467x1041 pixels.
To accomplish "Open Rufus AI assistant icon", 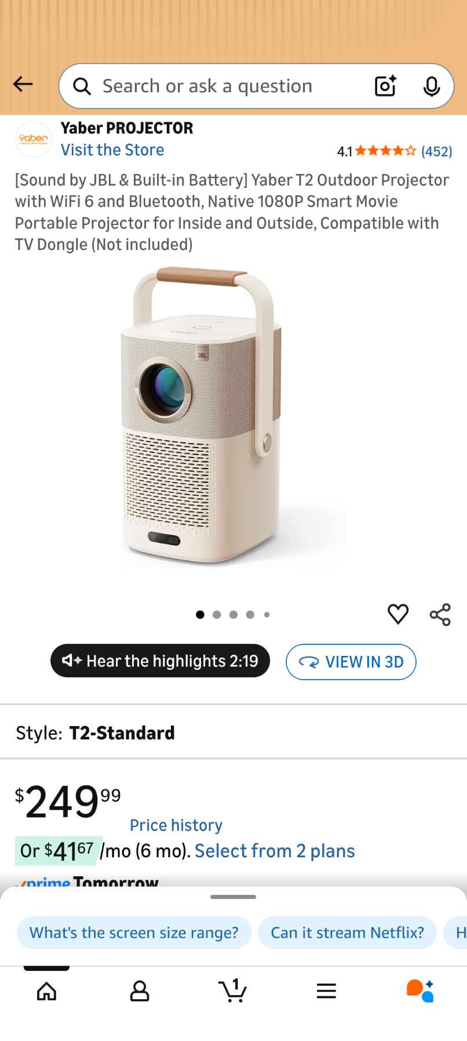I will (420, 991).
